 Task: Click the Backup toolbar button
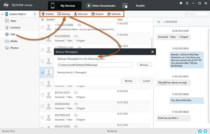[64, 14]
